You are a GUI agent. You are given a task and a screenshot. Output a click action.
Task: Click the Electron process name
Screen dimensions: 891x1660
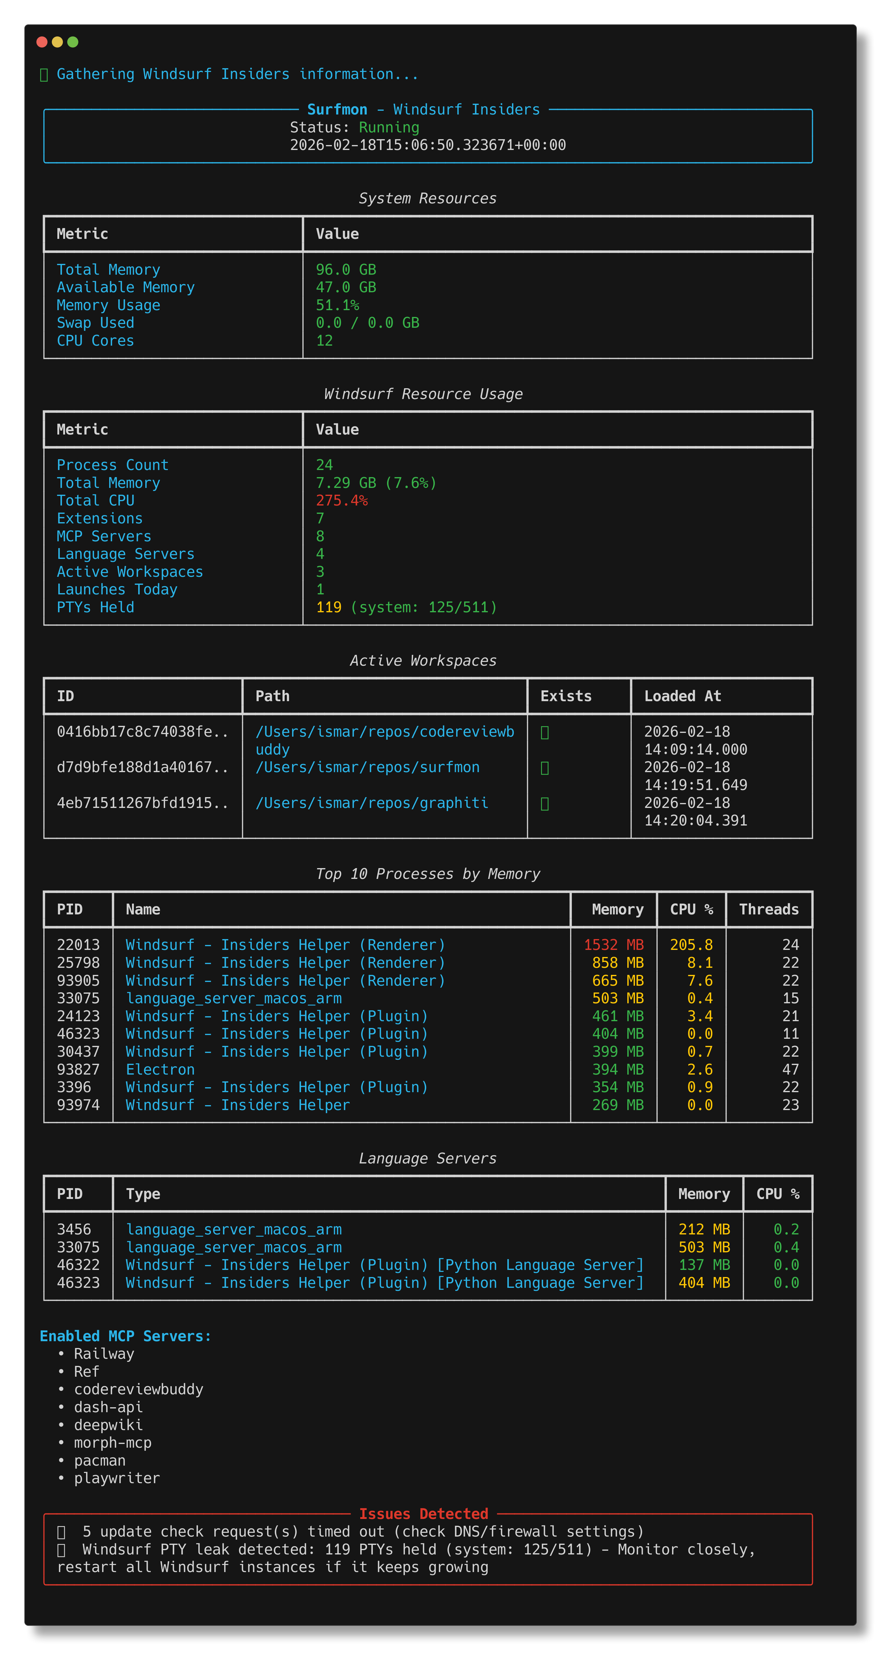(x=160, y=1069)
